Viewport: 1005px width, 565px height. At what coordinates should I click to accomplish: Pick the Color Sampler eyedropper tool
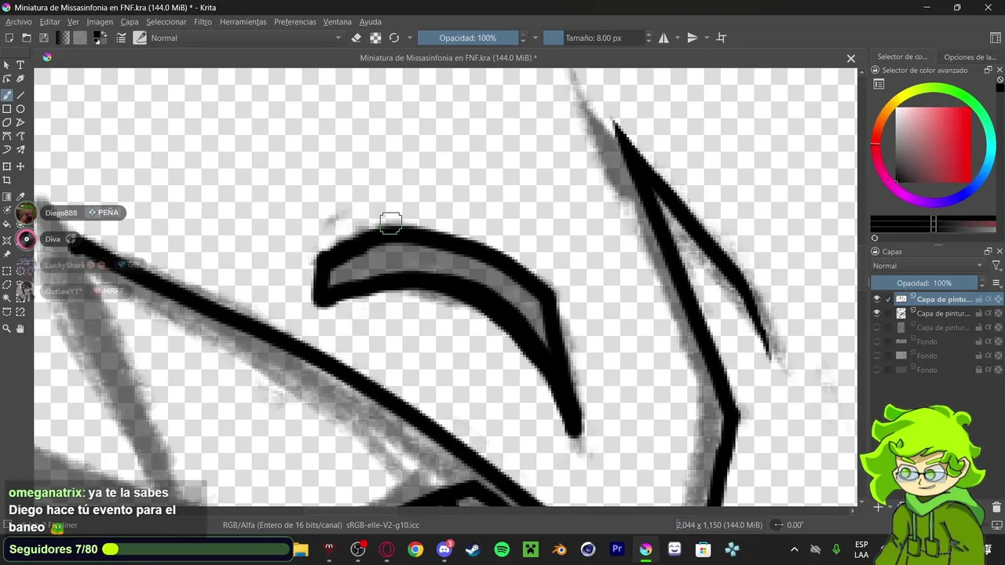(20, 197)
